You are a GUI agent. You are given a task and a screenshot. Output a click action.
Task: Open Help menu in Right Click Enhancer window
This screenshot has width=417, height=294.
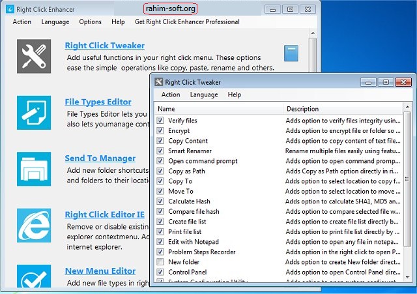[118, 22]
